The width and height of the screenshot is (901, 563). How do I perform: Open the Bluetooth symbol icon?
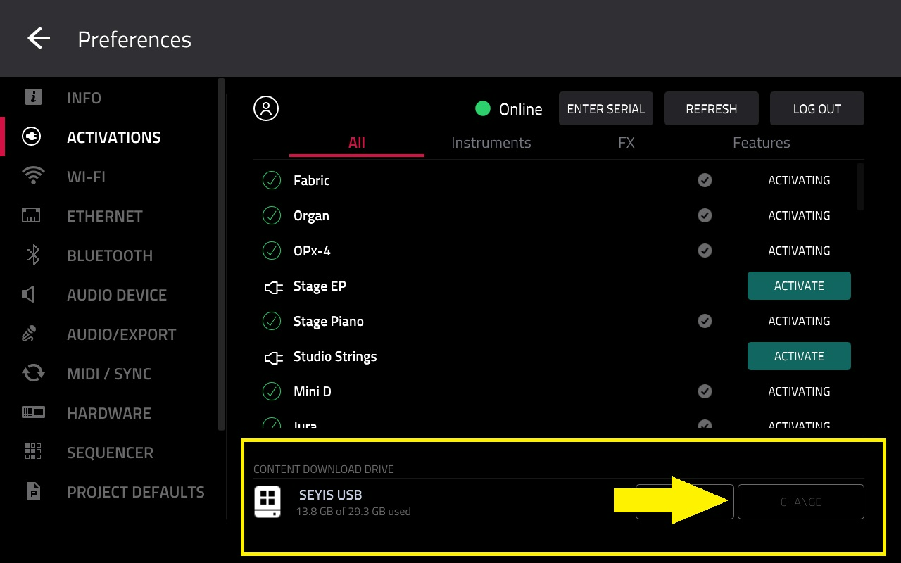[32, 255]
